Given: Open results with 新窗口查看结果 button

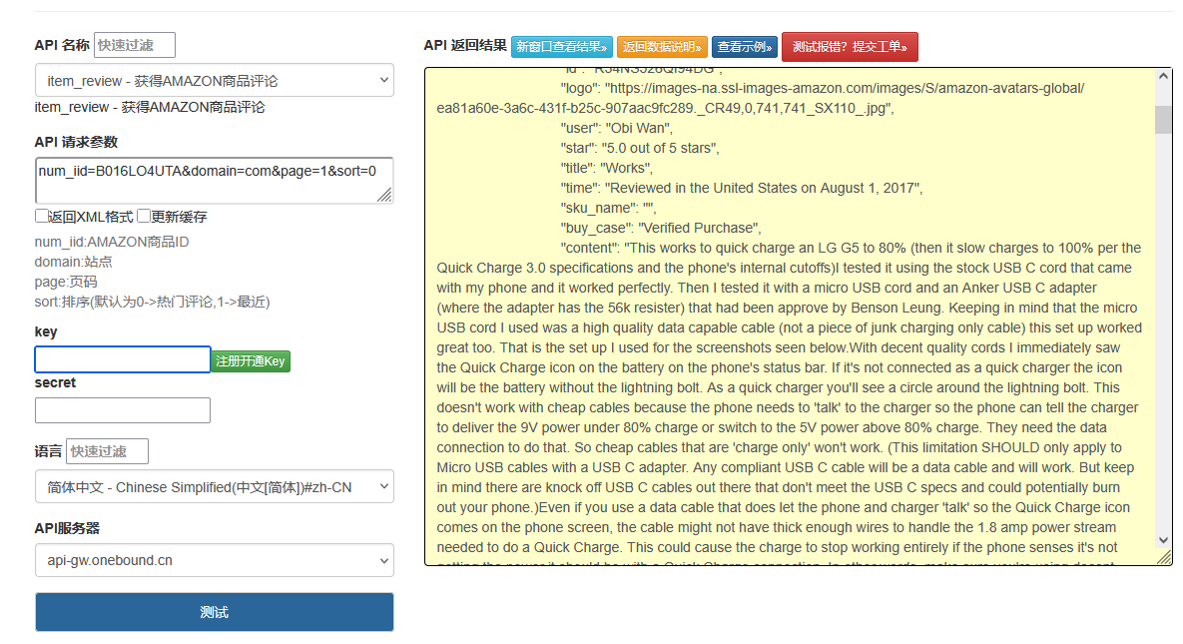Looking at the screenshot, I should (561, 47).
